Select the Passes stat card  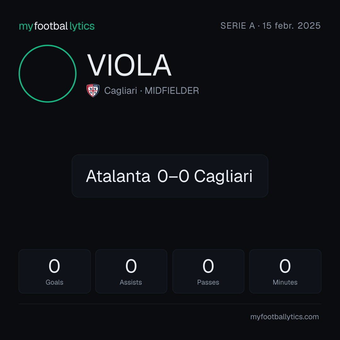click(208, 271)
